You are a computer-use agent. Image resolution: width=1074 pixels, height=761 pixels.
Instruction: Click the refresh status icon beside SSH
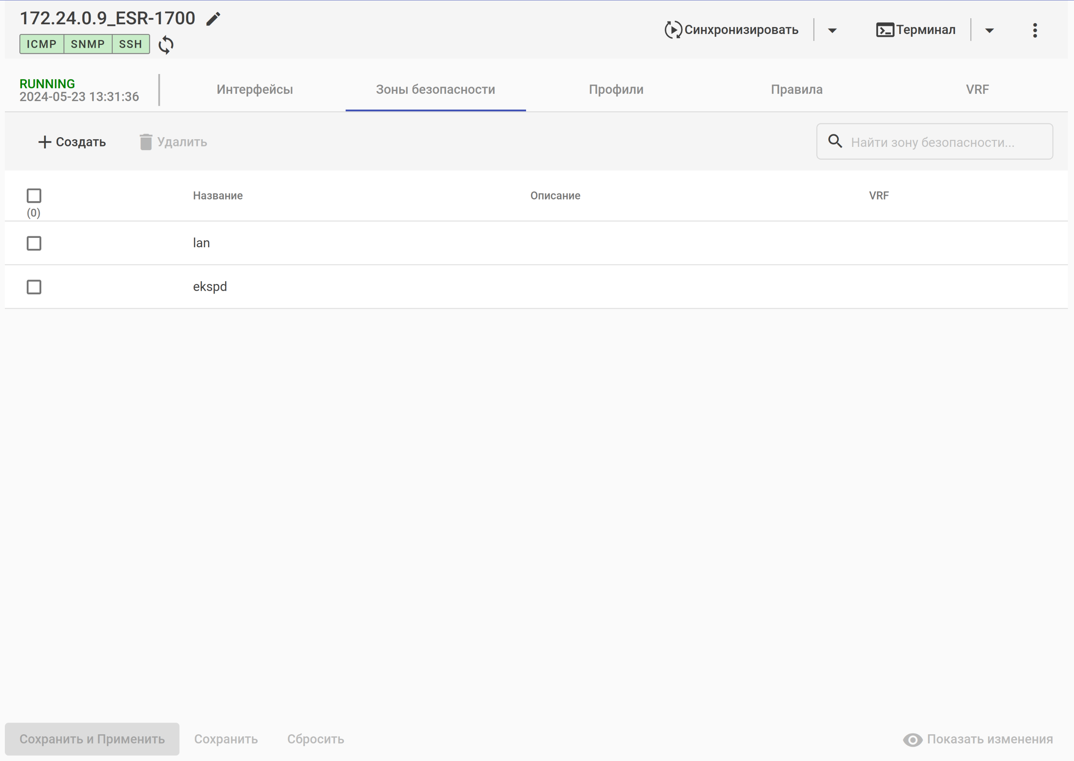[x=166, y=45]
